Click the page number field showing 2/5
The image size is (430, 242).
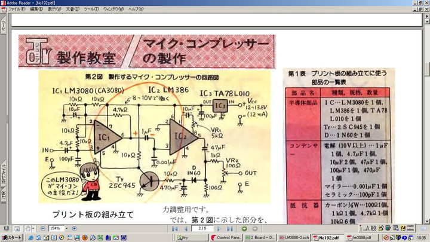point(202,228)
